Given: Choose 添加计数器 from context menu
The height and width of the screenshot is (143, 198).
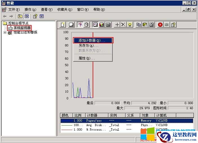Looking at the screenshot, I should 93,40.
